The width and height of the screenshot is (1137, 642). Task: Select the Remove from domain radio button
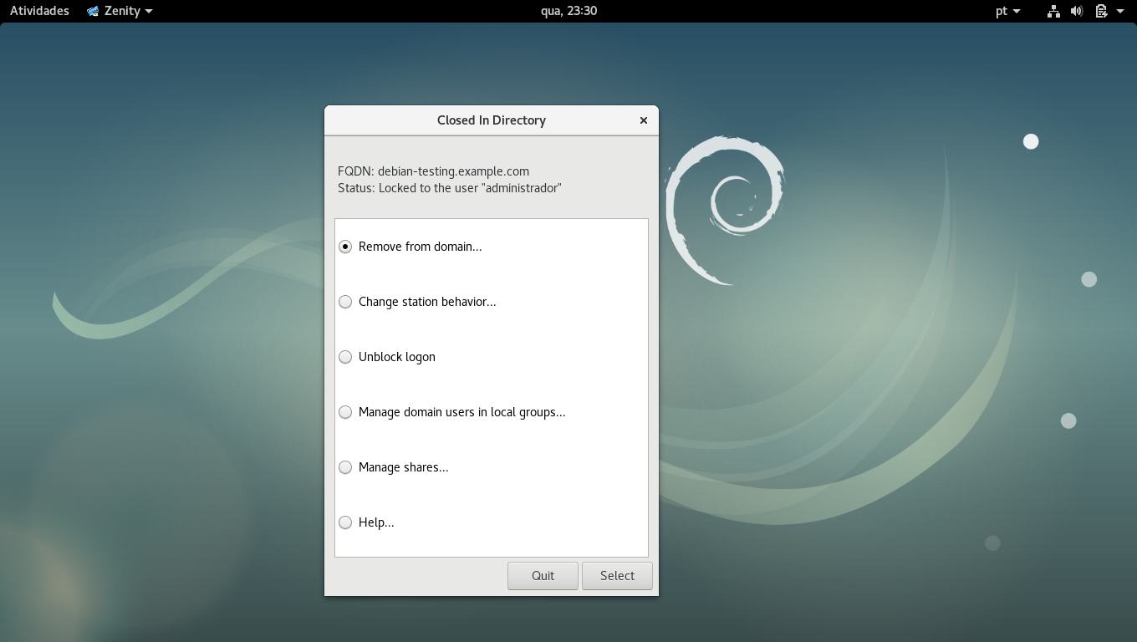click(x=345, y=247)
